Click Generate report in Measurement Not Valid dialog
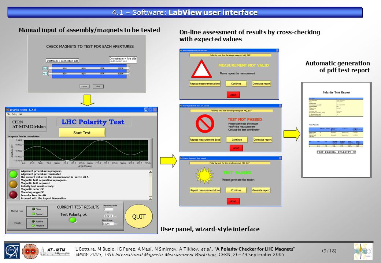 tap(262, 84)
